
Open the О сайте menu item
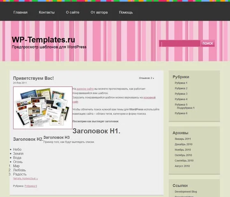point(72,12)
